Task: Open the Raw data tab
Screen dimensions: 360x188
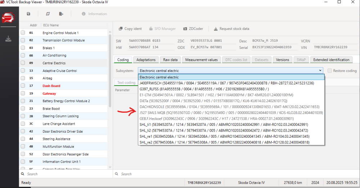Action: 170,60
